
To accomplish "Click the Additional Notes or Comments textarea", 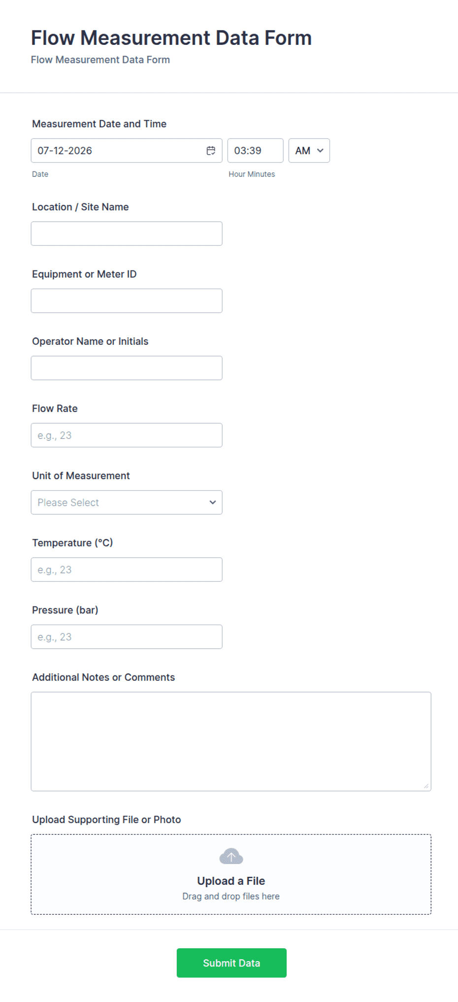I will pos(231,741).
